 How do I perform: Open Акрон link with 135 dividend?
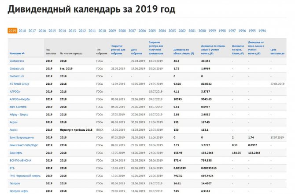(x=13, y=122)
